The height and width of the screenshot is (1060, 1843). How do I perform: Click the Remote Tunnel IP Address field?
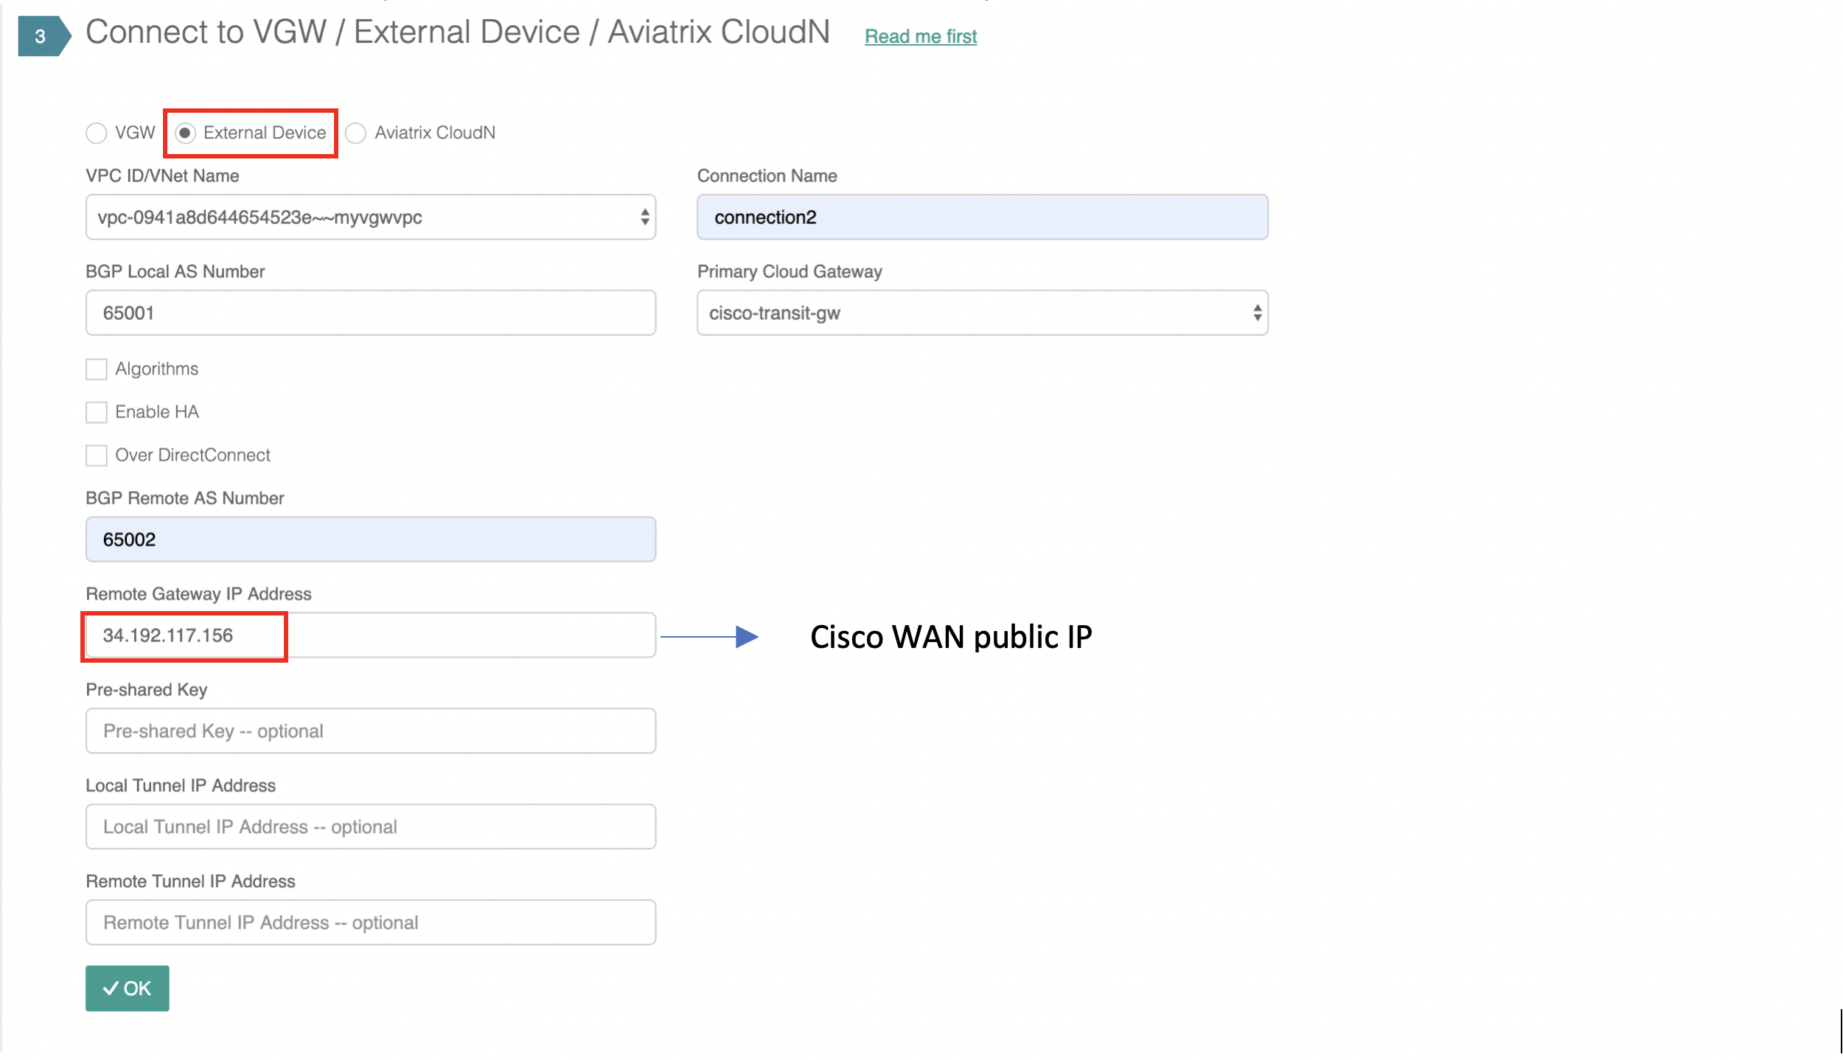tap(371, 923)
